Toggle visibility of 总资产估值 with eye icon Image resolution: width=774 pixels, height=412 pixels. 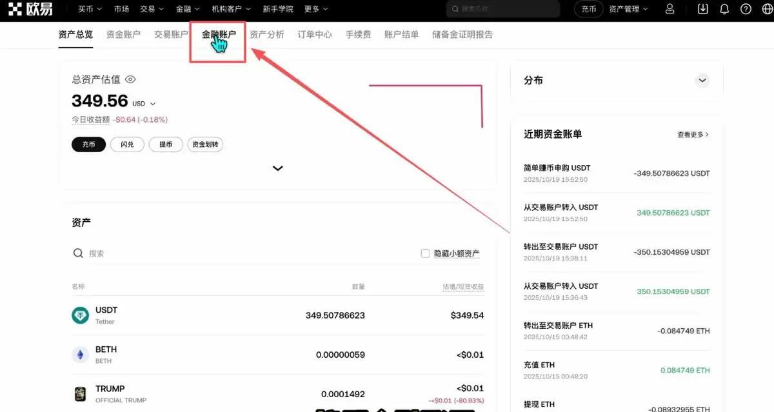tap(130, 79)
